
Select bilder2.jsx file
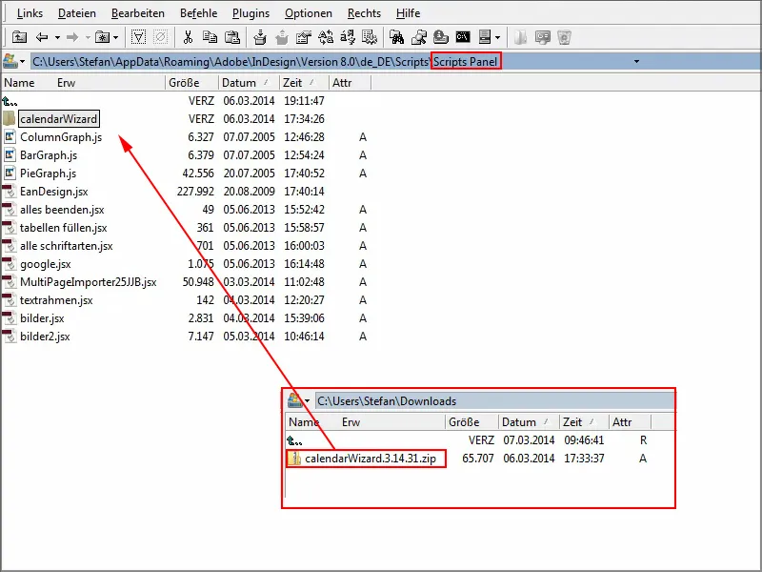coord(45,337)
